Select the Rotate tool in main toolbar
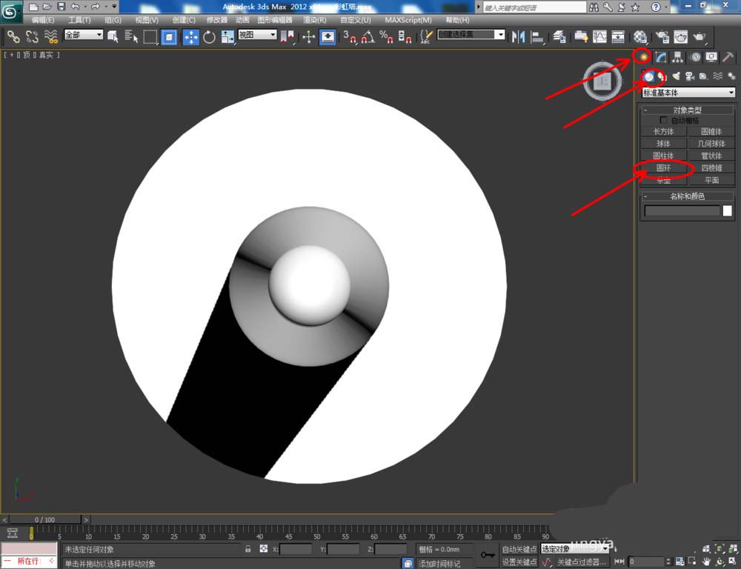 [x=209, y=37]
